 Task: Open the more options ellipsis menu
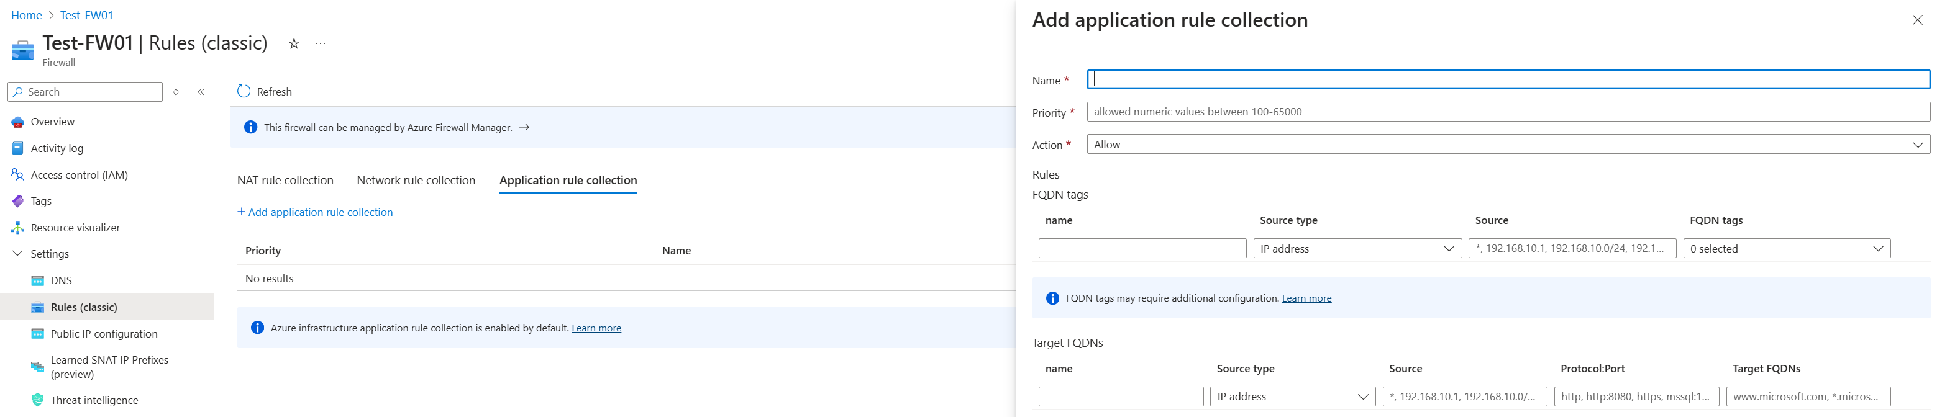click(321, 43)
